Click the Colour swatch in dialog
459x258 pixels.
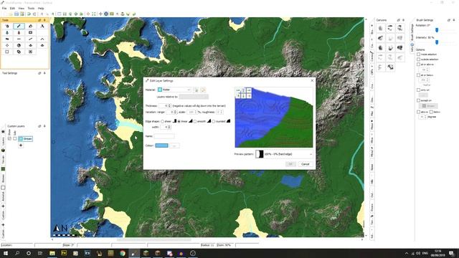161,145
